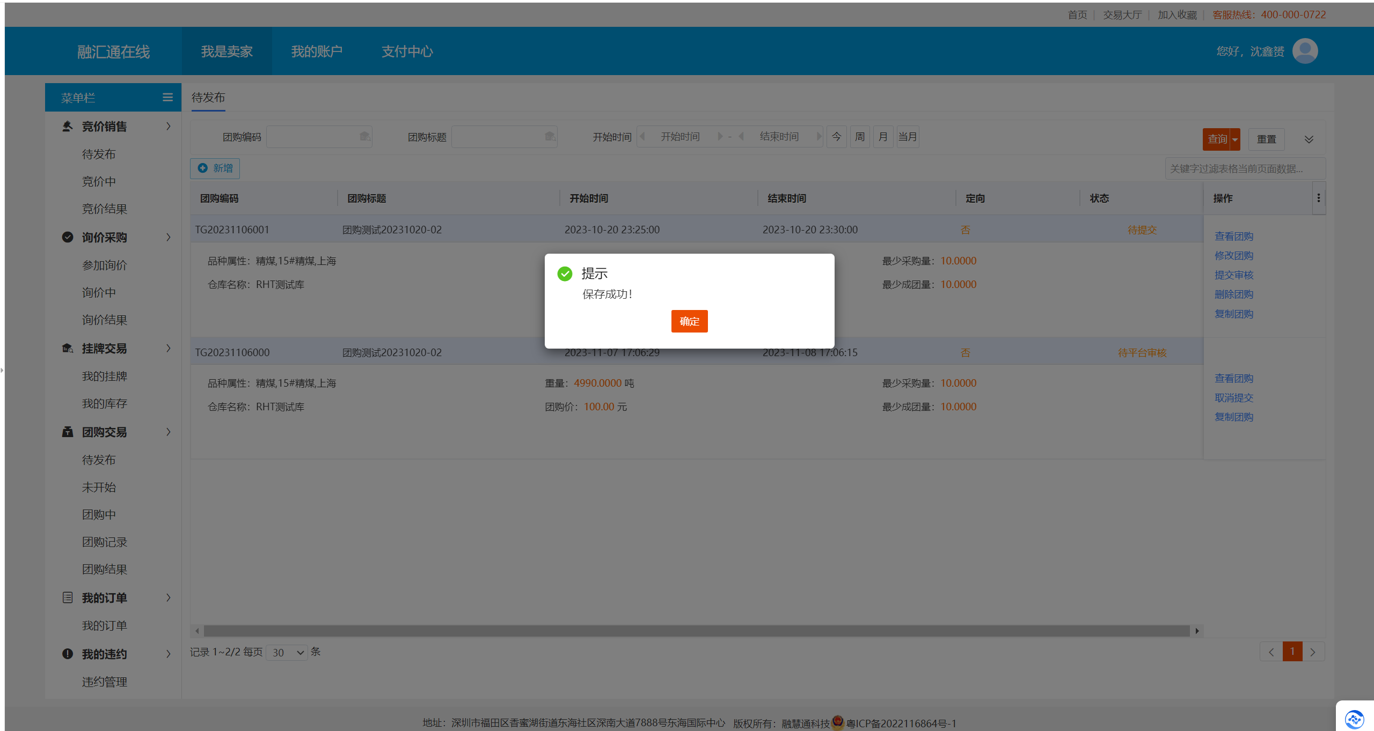1374x731 pixels.
Task: Open the table column options dots
Action: 1318,198
